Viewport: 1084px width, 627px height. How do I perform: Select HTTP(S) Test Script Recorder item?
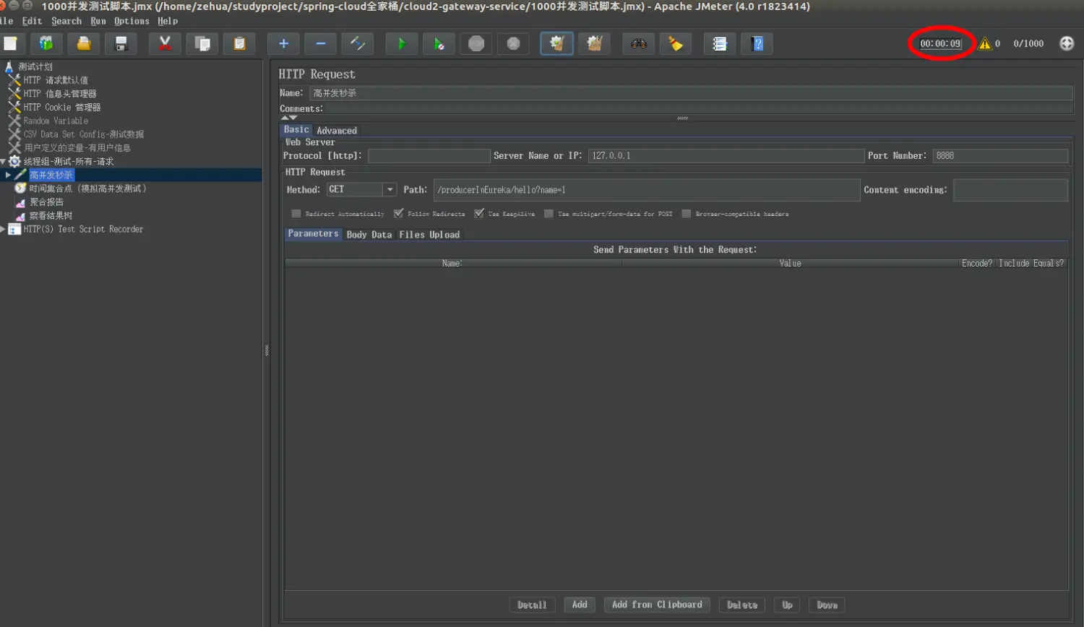(x=83, y=229)
